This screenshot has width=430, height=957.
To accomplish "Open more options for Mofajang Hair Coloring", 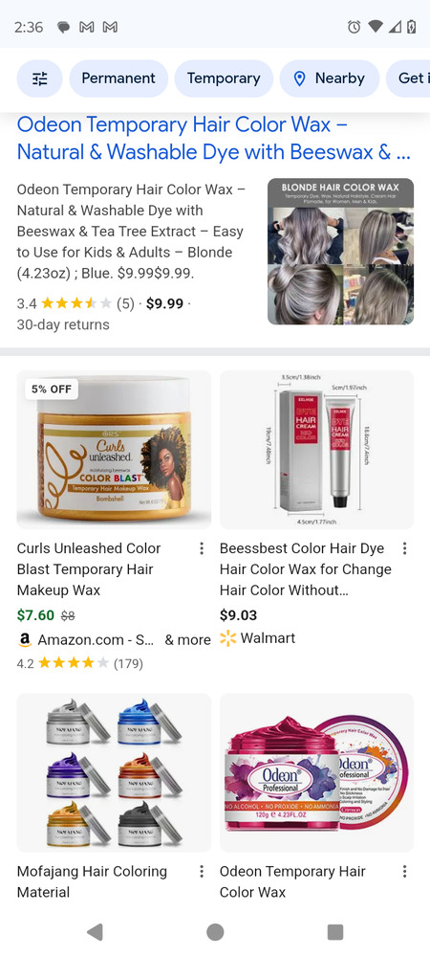I will pyautogui.click(x=202, y=871).
